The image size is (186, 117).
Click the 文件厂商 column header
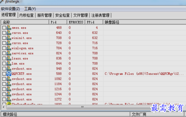point(157,114)
